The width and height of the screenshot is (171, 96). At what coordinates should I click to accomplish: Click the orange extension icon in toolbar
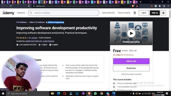[x=151, y=6]
